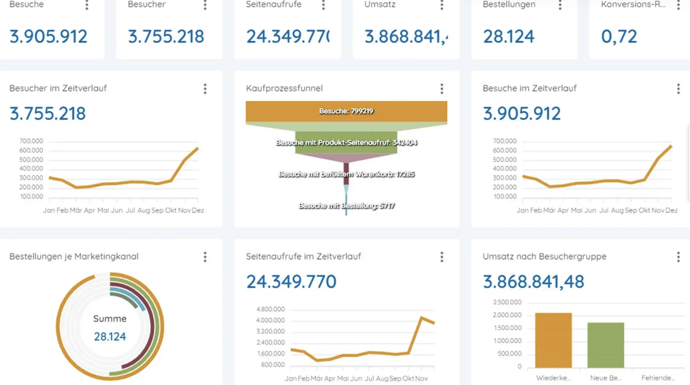Click the 3.755.218 value in Besucher im Zeitverlauf
Screen dimensions: 690x385
(x=48, y=114)
